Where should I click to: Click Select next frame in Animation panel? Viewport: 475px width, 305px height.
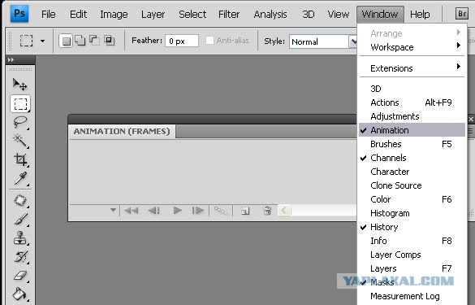click(198, 210)
